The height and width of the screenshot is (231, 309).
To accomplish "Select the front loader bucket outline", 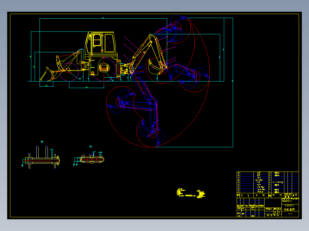I will (47, 74).
